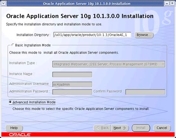176x138 pixels.
Task: Select Advanced Installation Mode radio button
Action: (10, 102)
